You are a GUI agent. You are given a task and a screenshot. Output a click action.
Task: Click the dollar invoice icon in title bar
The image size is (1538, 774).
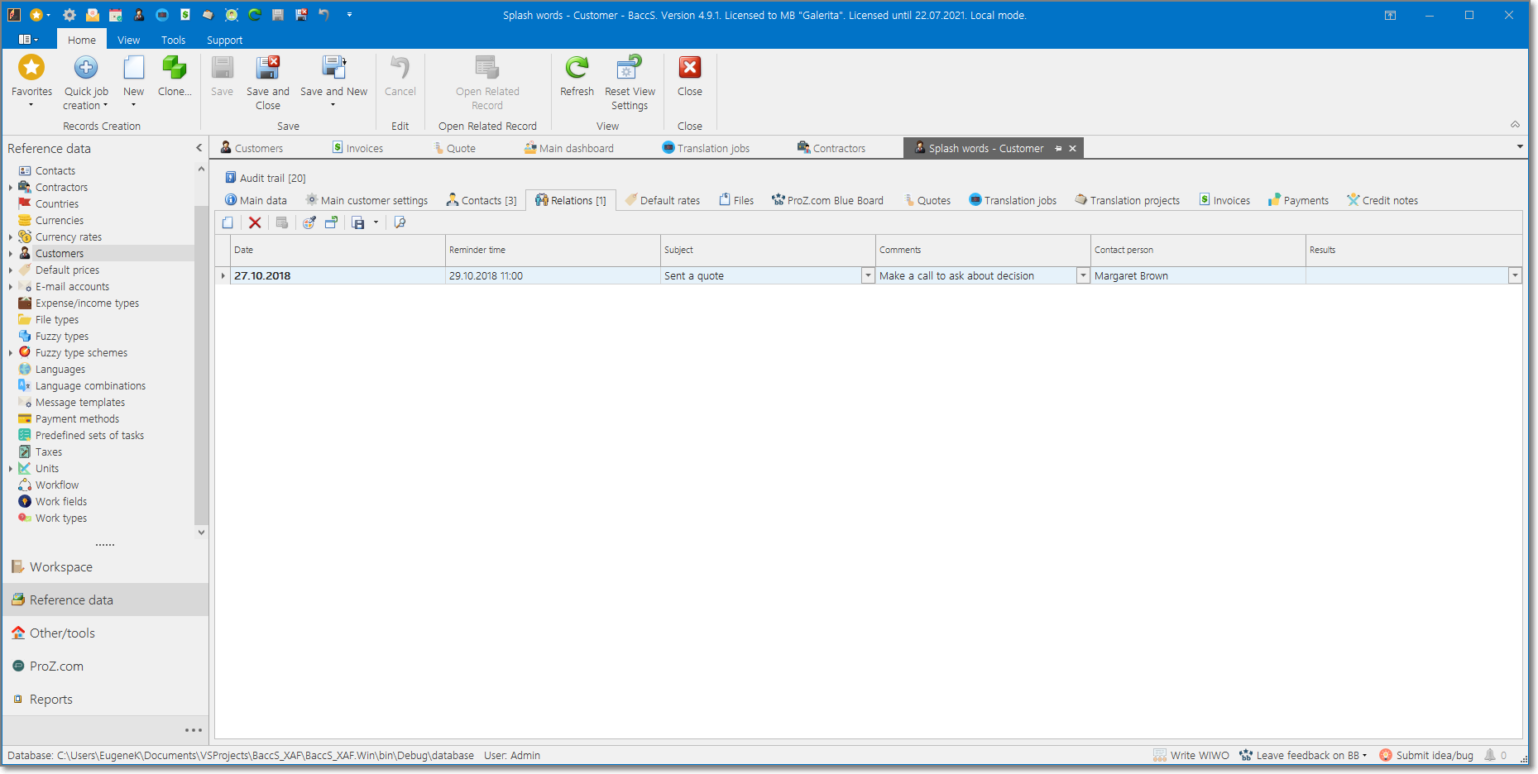click(185, 15)
